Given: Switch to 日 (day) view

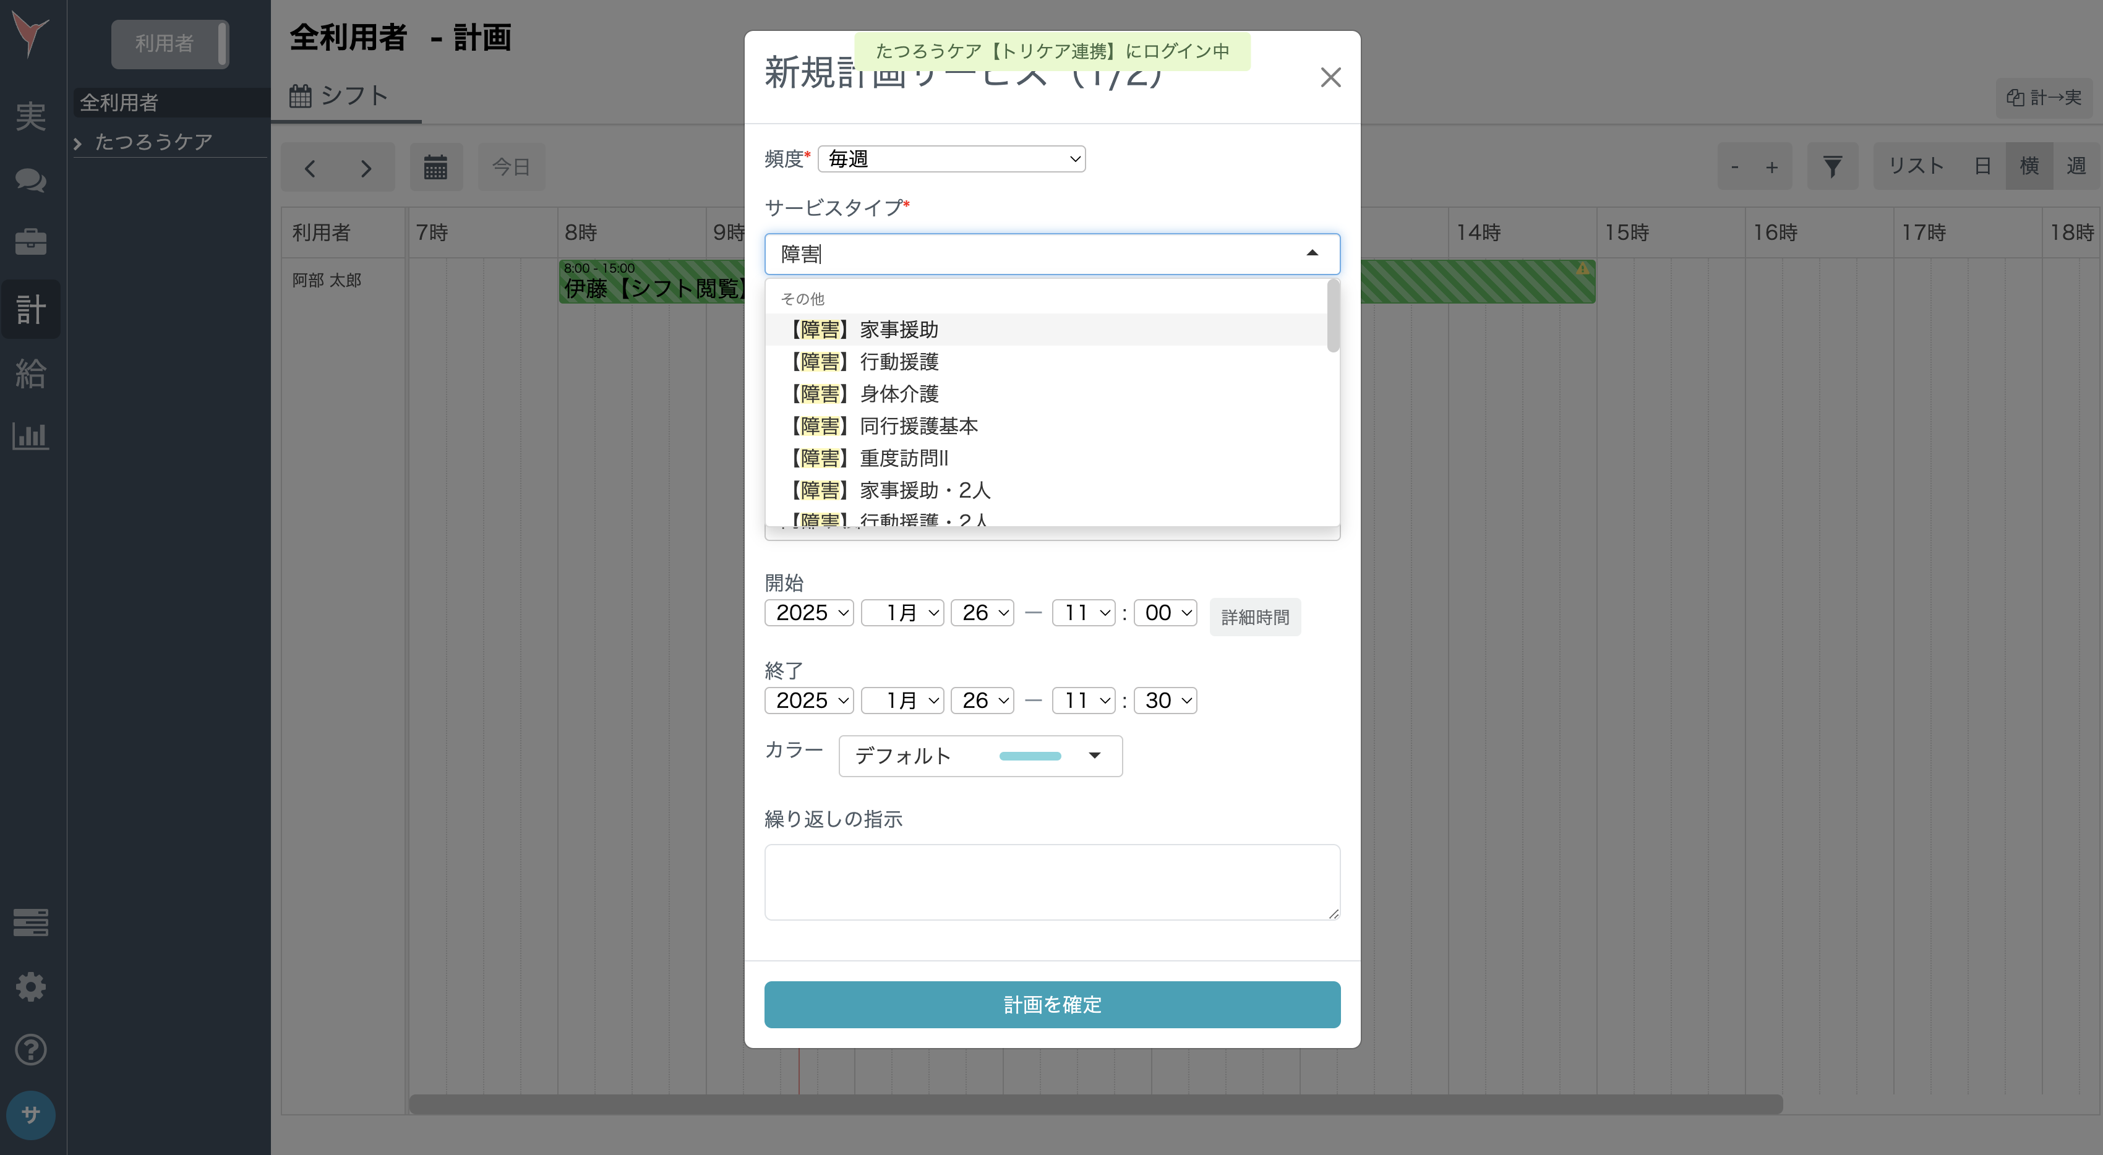Looking at the screenshot, I should pyautogui.click(x=1984, y=165).
